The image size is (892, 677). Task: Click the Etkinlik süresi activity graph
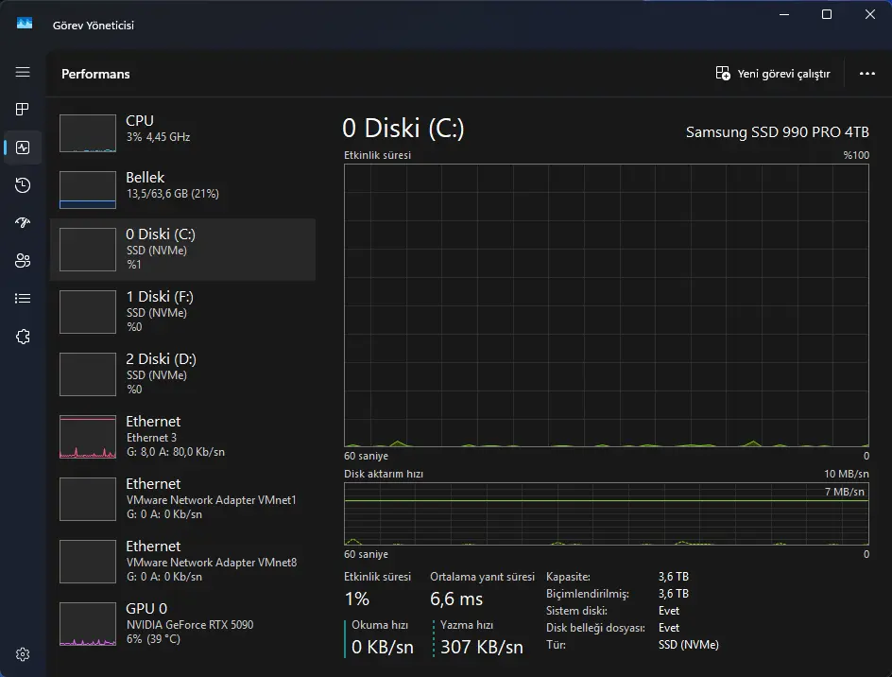607,305
